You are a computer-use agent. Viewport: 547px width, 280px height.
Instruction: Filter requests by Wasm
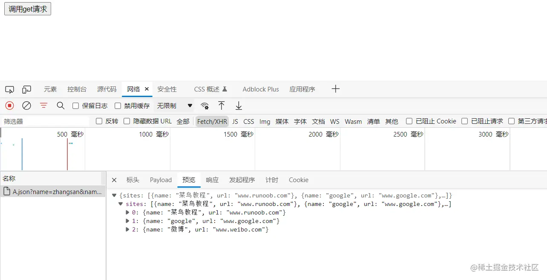pos(353,121)
